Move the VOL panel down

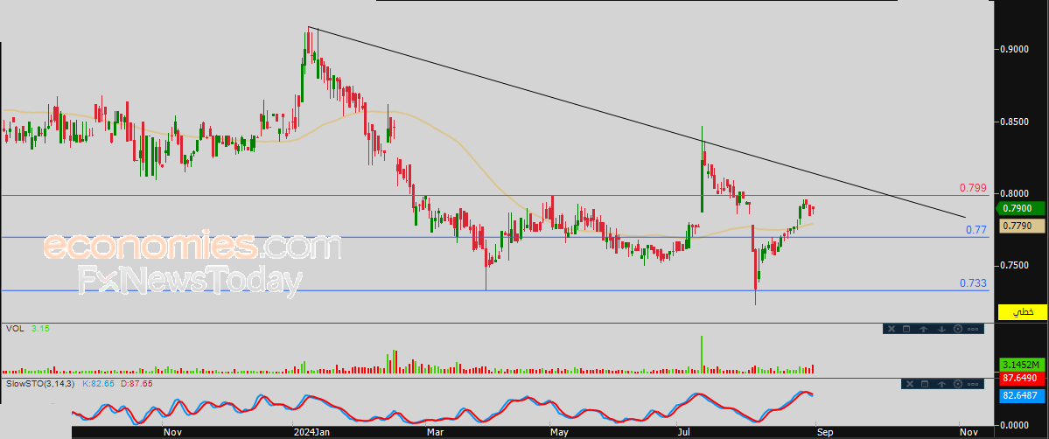941,329
